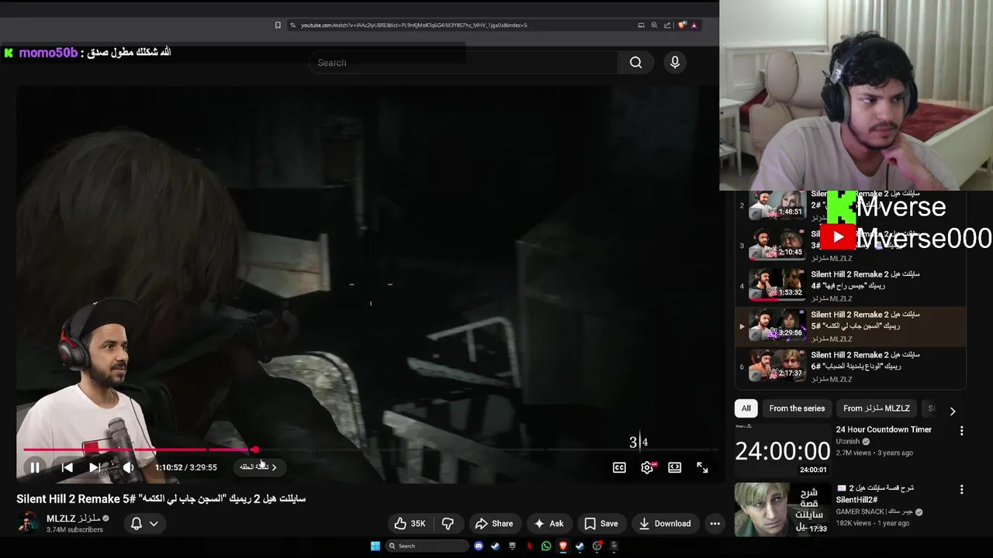993x558 pixels.
Task: Select currently playing playlist item #5
Action: coord(850,326)
